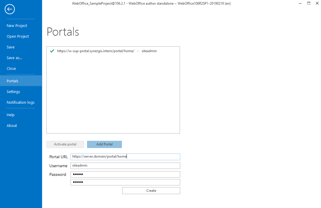Switch to the Portals section
This screenshot has height=208, width=321.
pos(12,81)
